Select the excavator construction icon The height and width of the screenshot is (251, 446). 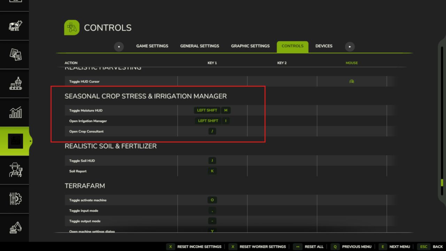point(15,227)
